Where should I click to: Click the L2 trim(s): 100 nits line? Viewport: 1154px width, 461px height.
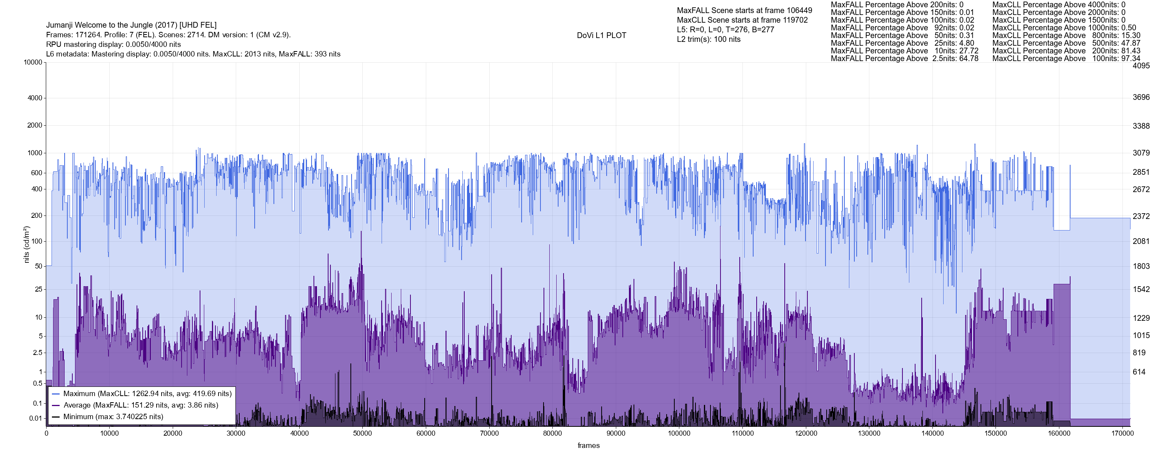(708, 40)
